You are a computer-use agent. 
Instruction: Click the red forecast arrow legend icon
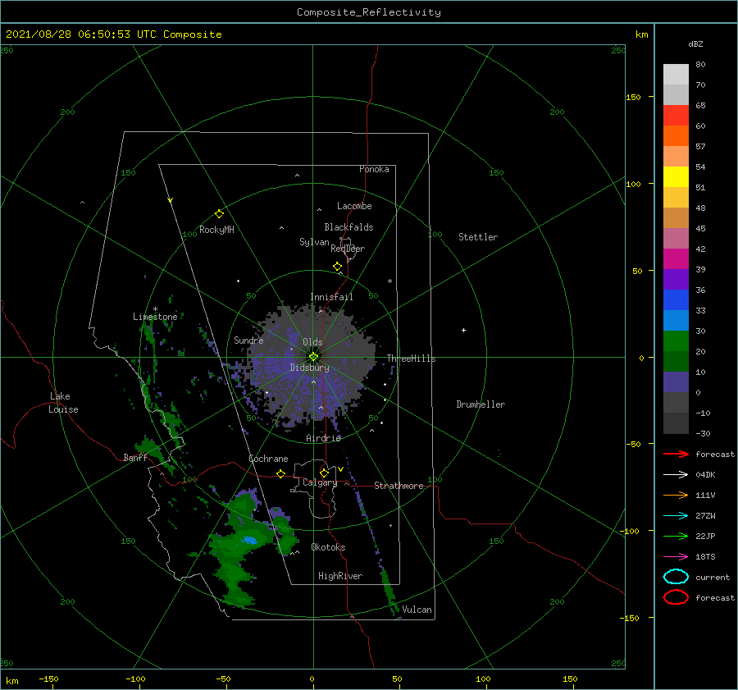(x=676, y=454)
